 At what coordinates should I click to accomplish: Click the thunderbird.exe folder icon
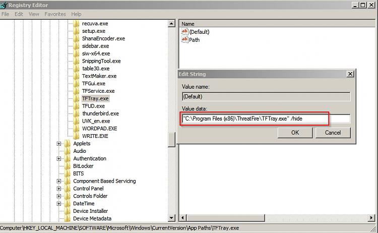coord(76,113)
